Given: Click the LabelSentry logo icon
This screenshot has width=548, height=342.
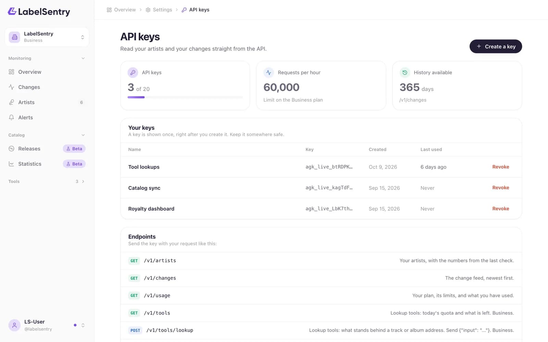Looking at the screenshot, I should 12,11.
